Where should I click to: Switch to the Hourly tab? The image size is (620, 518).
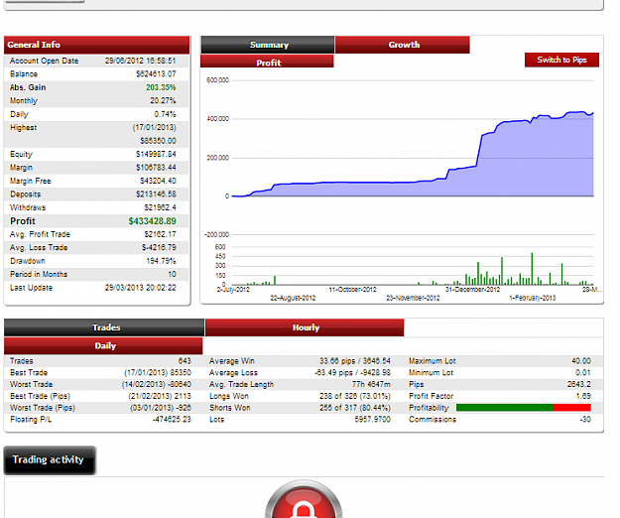pyautogui.click(x=305, y=327)
